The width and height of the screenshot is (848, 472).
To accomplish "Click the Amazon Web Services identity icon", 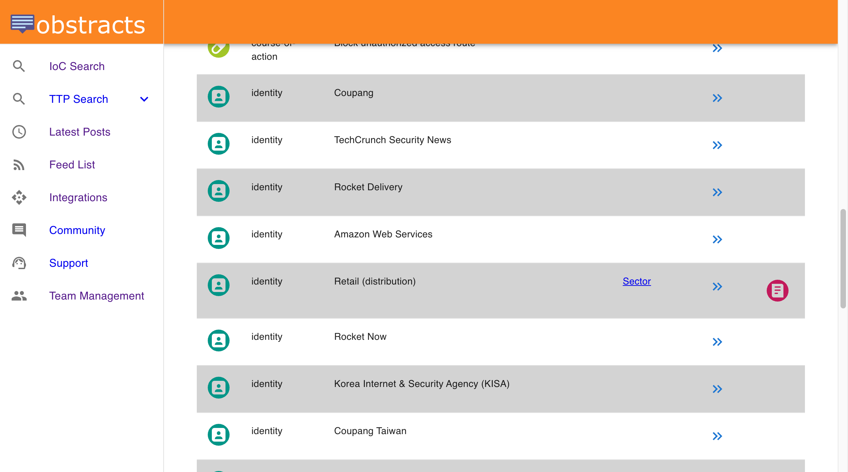I will pyautogui.click(x=219, y=238).
